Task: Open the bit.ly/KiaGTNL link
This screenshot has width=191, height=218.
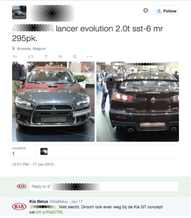Action: click(x=50, y=212)
